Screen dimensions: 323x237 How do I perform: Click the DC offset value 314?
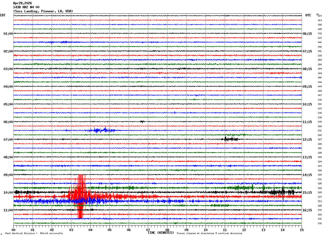(320, 16)
